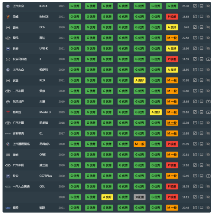216x214 pixels.
Task: Click the Mazda logo beside 长安马自达
Action: coord(8,59)
